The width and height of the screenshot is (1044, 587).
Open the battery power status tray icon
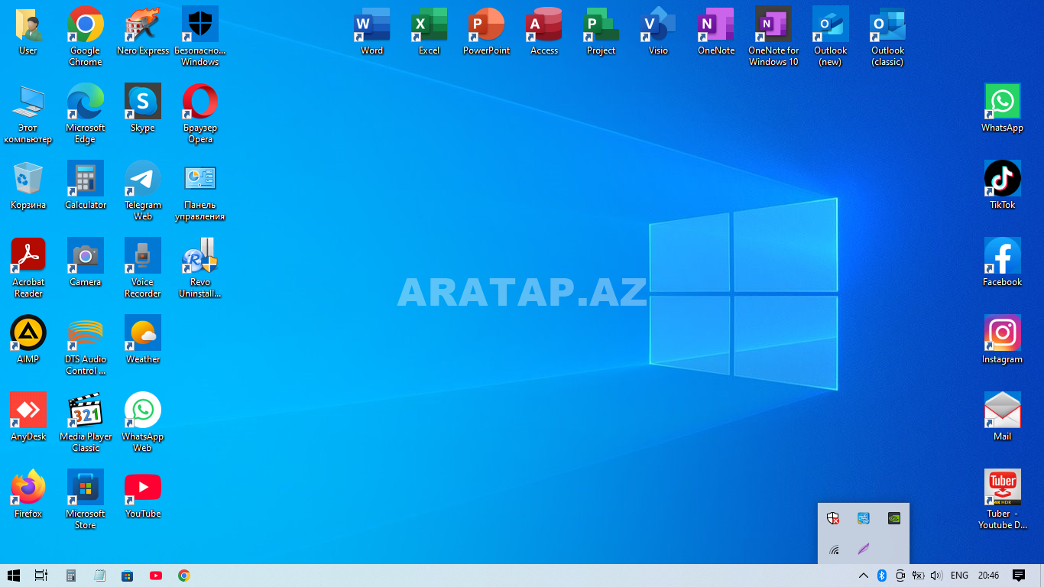919,576
